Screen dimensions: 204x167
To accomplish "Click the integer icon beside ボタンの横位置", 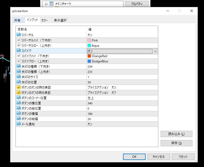I will [19, 103].
